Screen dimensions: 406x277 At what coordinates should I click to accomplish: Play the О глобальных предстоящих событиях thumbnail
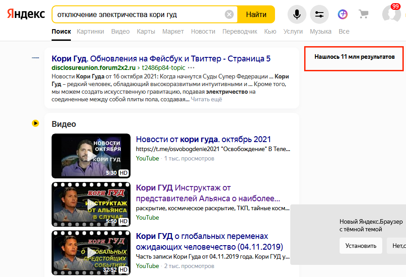91,253
